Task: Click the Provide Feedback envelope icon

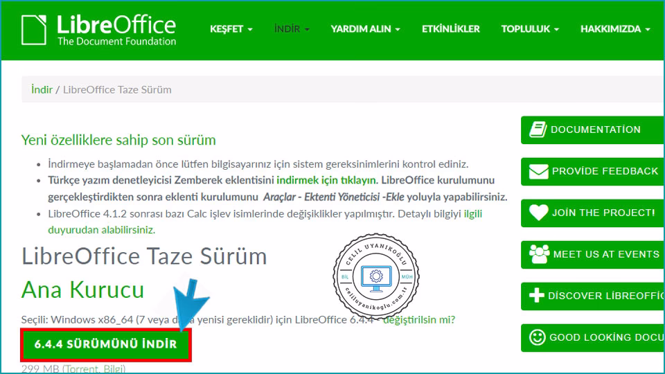Action: (538, 171)
